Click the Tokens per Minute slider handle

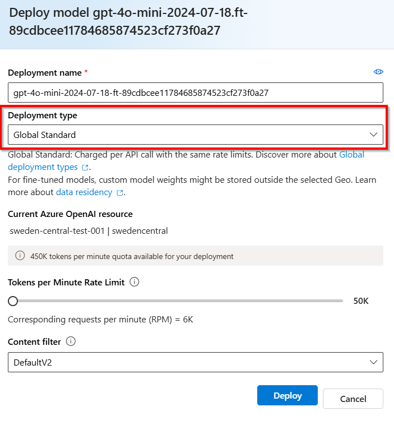click(13, 301)
